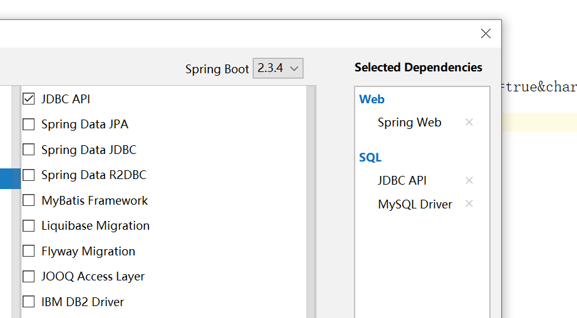Tick the Spring Data JDBC checkbox
Viewport: 577px width, 318px height.
coord(28,150)
